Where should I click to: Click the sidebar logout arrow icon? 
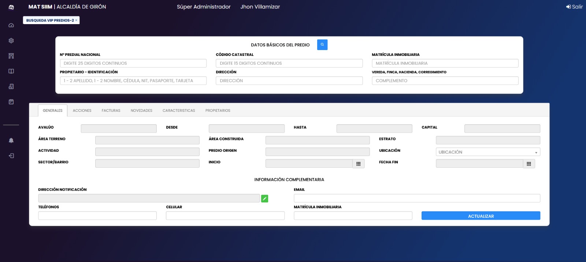11,156
